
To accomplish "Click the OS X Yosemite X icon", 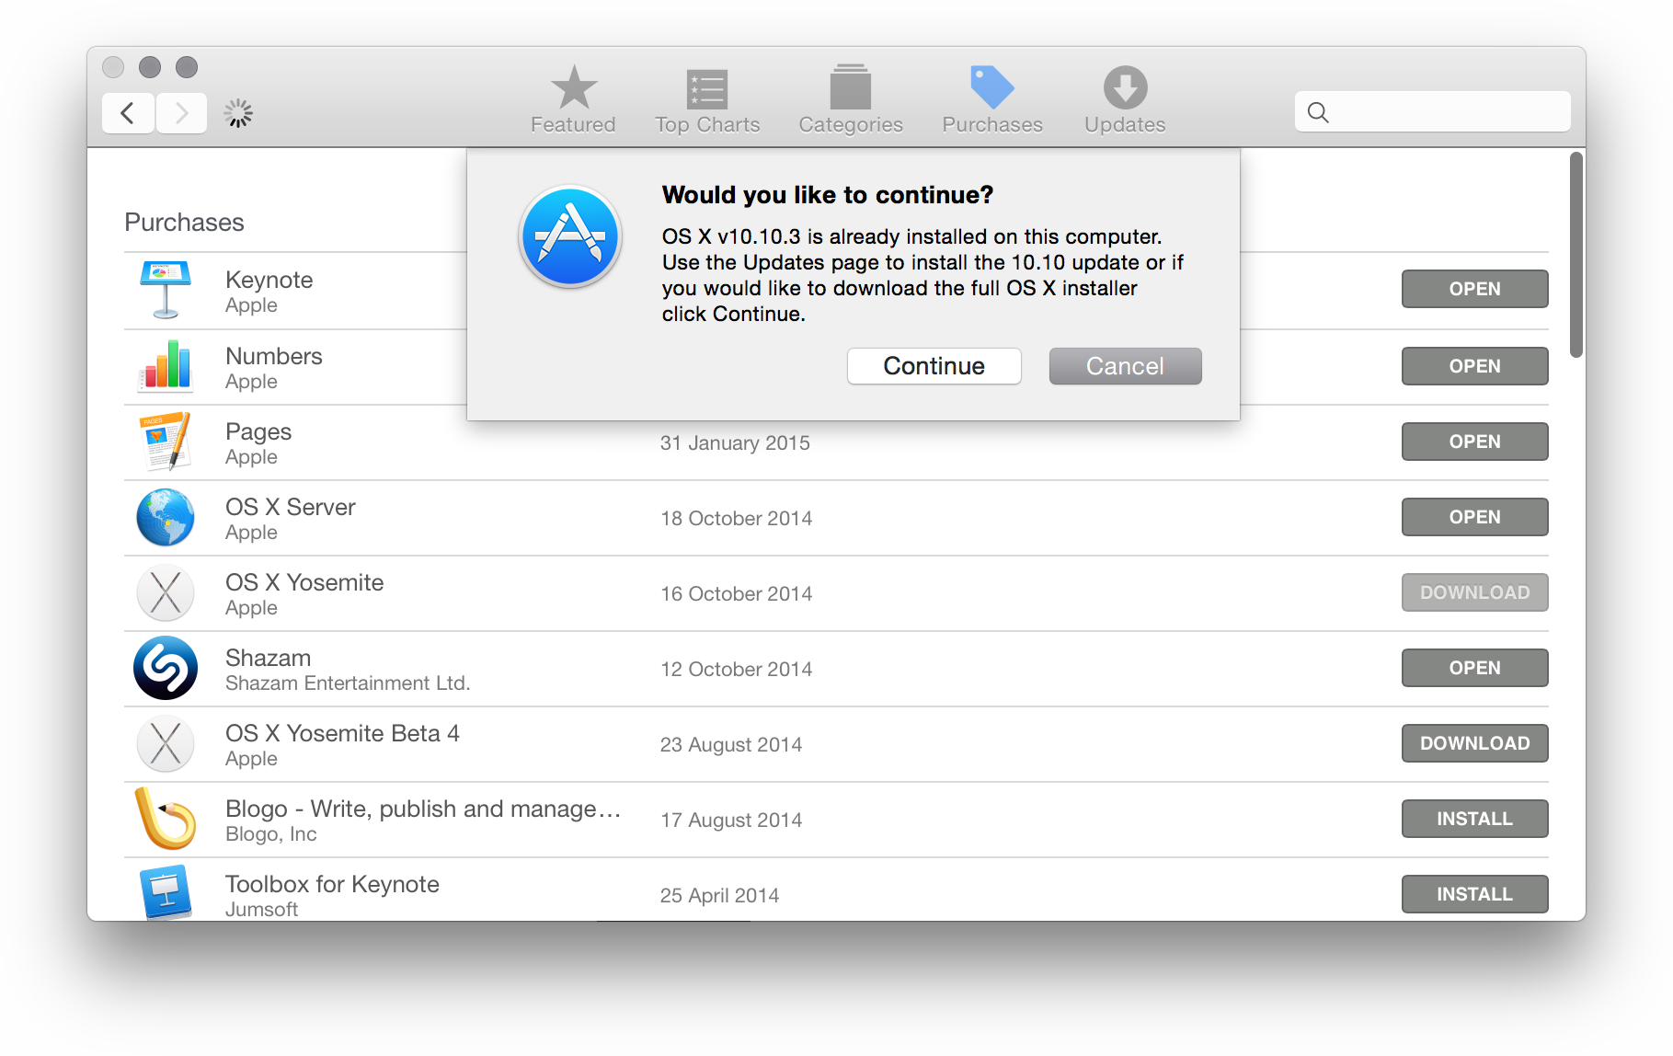I will click(166, 592).
